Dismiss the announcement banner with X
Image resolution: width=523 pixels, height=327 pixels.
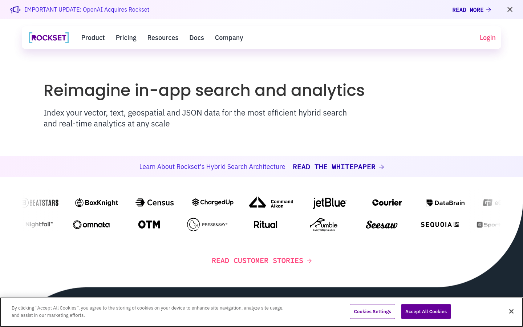click(510, 9)
